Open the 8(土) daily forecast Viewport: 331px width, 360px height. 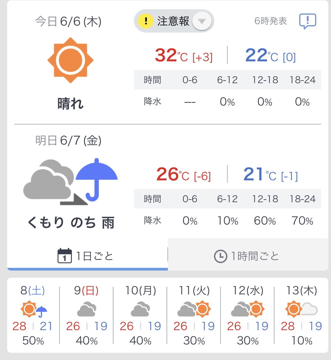(33, 316)
